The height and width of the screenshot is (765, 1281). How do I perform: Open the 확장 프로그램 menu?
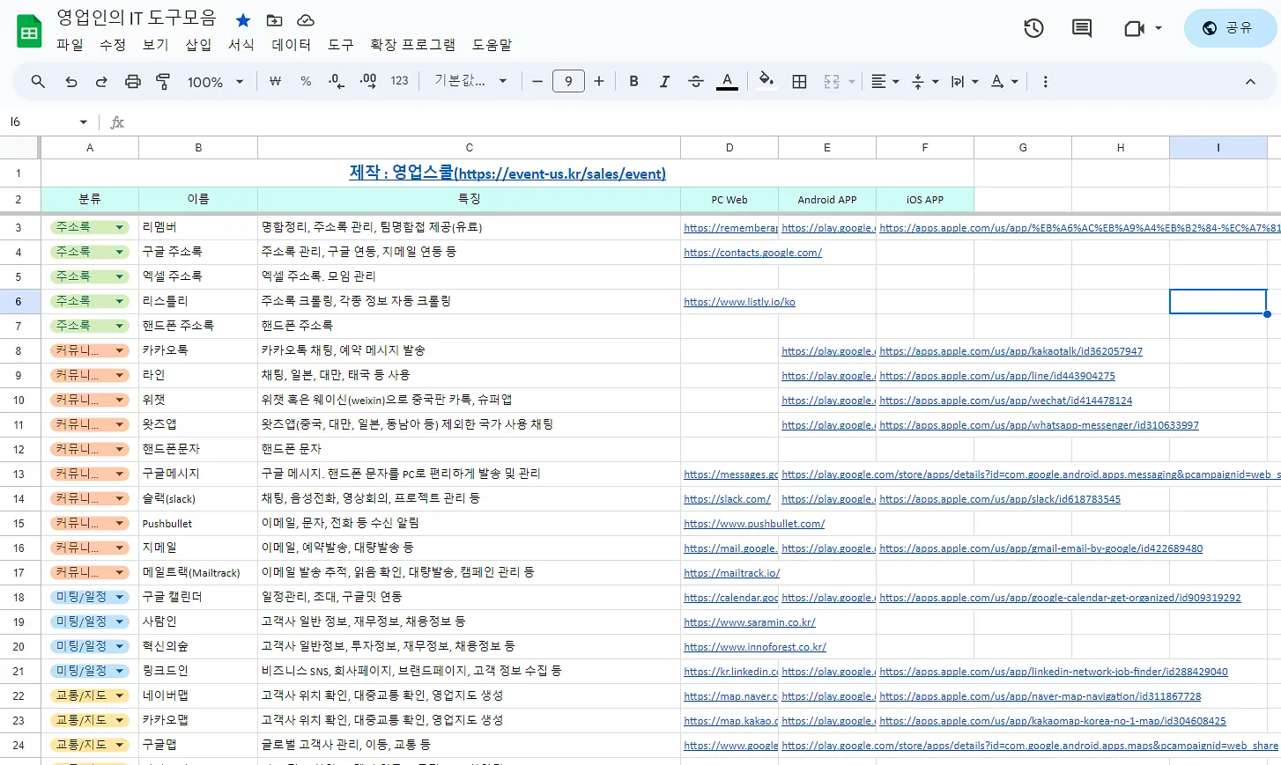pos(412,44)
